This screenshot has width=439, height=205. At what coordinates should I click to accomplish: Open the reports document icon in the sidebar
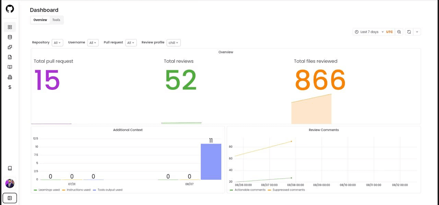click(10, 57)
